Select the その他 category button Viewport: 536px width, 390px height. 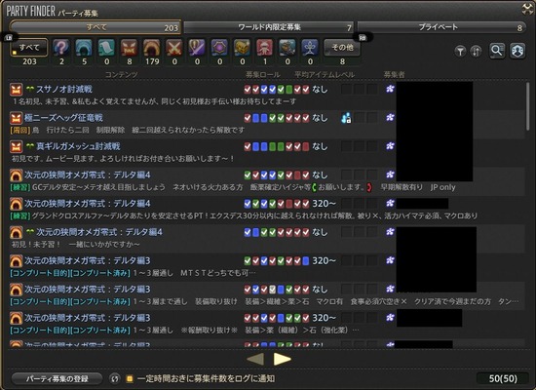[342, 48]
